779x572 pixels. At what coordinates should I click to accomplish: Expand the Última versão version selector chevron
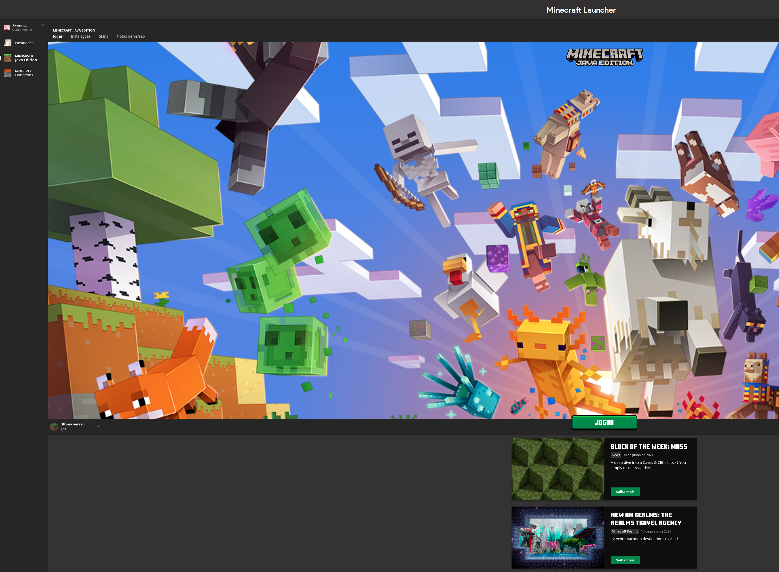[98, 426]
